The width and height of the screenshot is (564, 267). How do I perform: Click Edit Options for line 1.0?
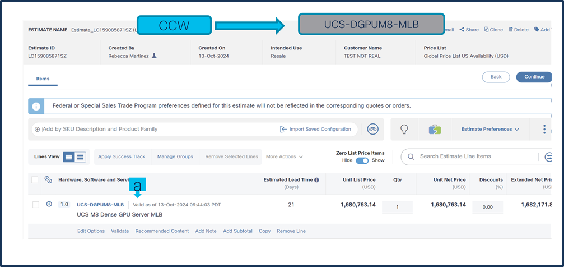91,231
